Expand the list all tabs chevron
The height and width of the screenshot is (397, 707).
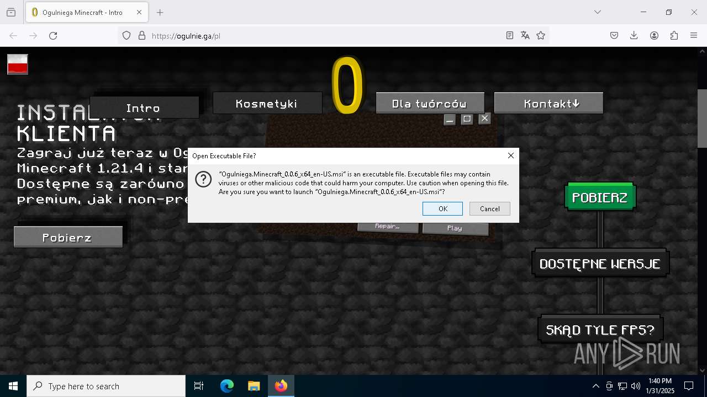pyautogui.click(x=597, y=12)
